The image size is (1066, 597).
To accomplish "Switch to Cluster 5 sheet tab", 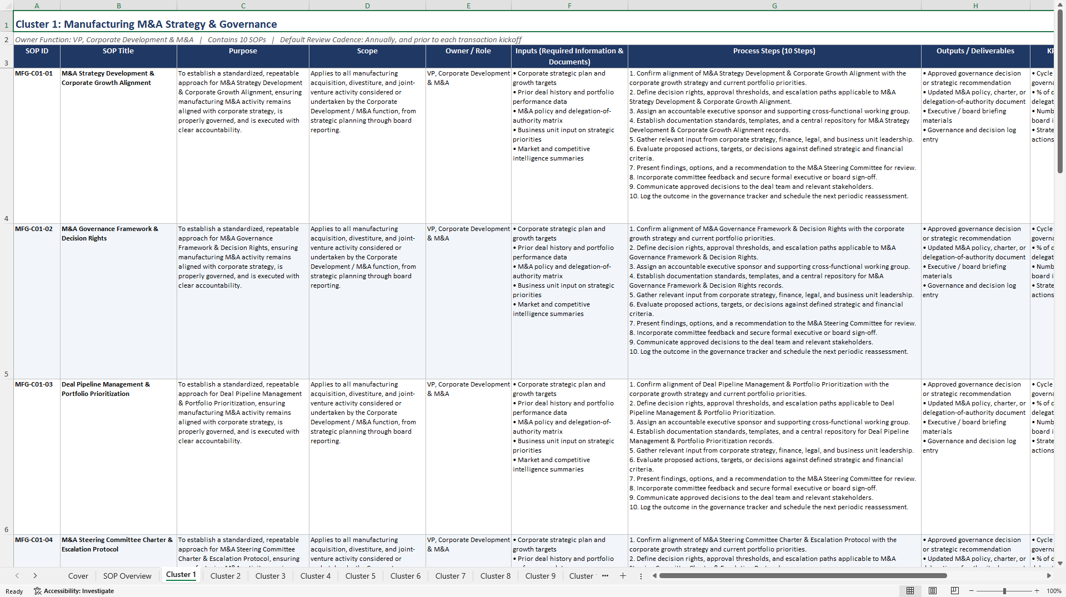I will (361, 576).
